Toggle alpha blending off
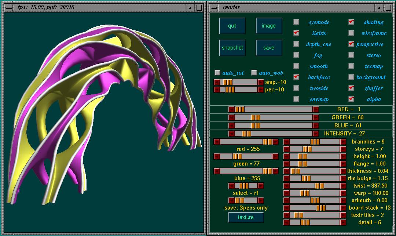Image resolution: width=396 pixels, height=236 pixels. 351,99
